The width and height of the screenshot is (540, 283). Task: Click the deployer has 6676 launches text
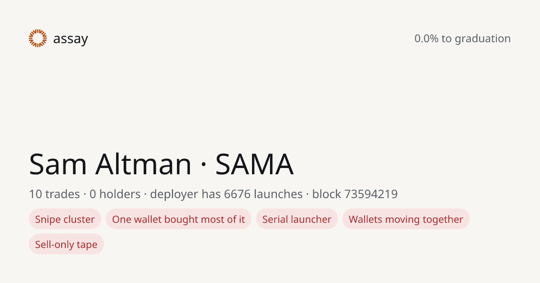[226, 195]
